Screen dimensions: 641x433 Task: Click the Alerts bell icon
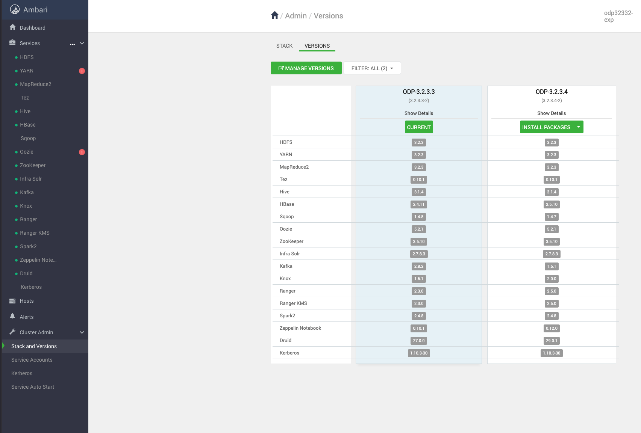pyautogui.click(x=12, y=317)
